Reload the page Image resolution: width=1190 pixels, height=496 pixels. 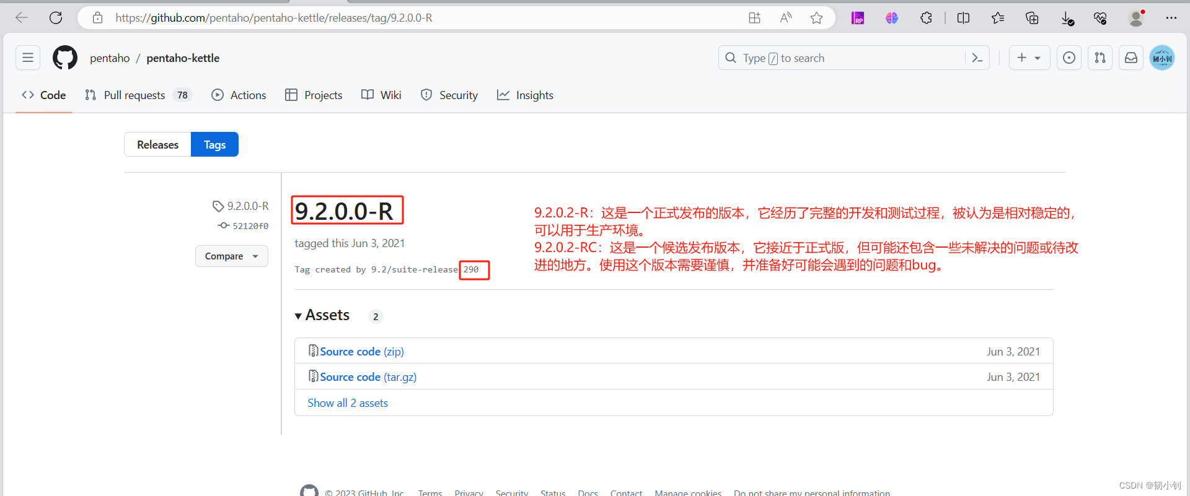point(56,18)
